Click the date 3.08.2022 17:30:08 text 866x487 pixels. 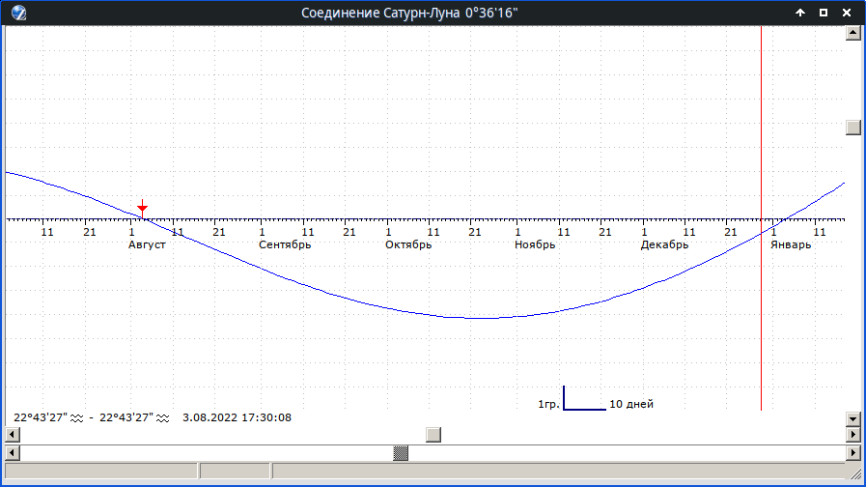[237, 417]
